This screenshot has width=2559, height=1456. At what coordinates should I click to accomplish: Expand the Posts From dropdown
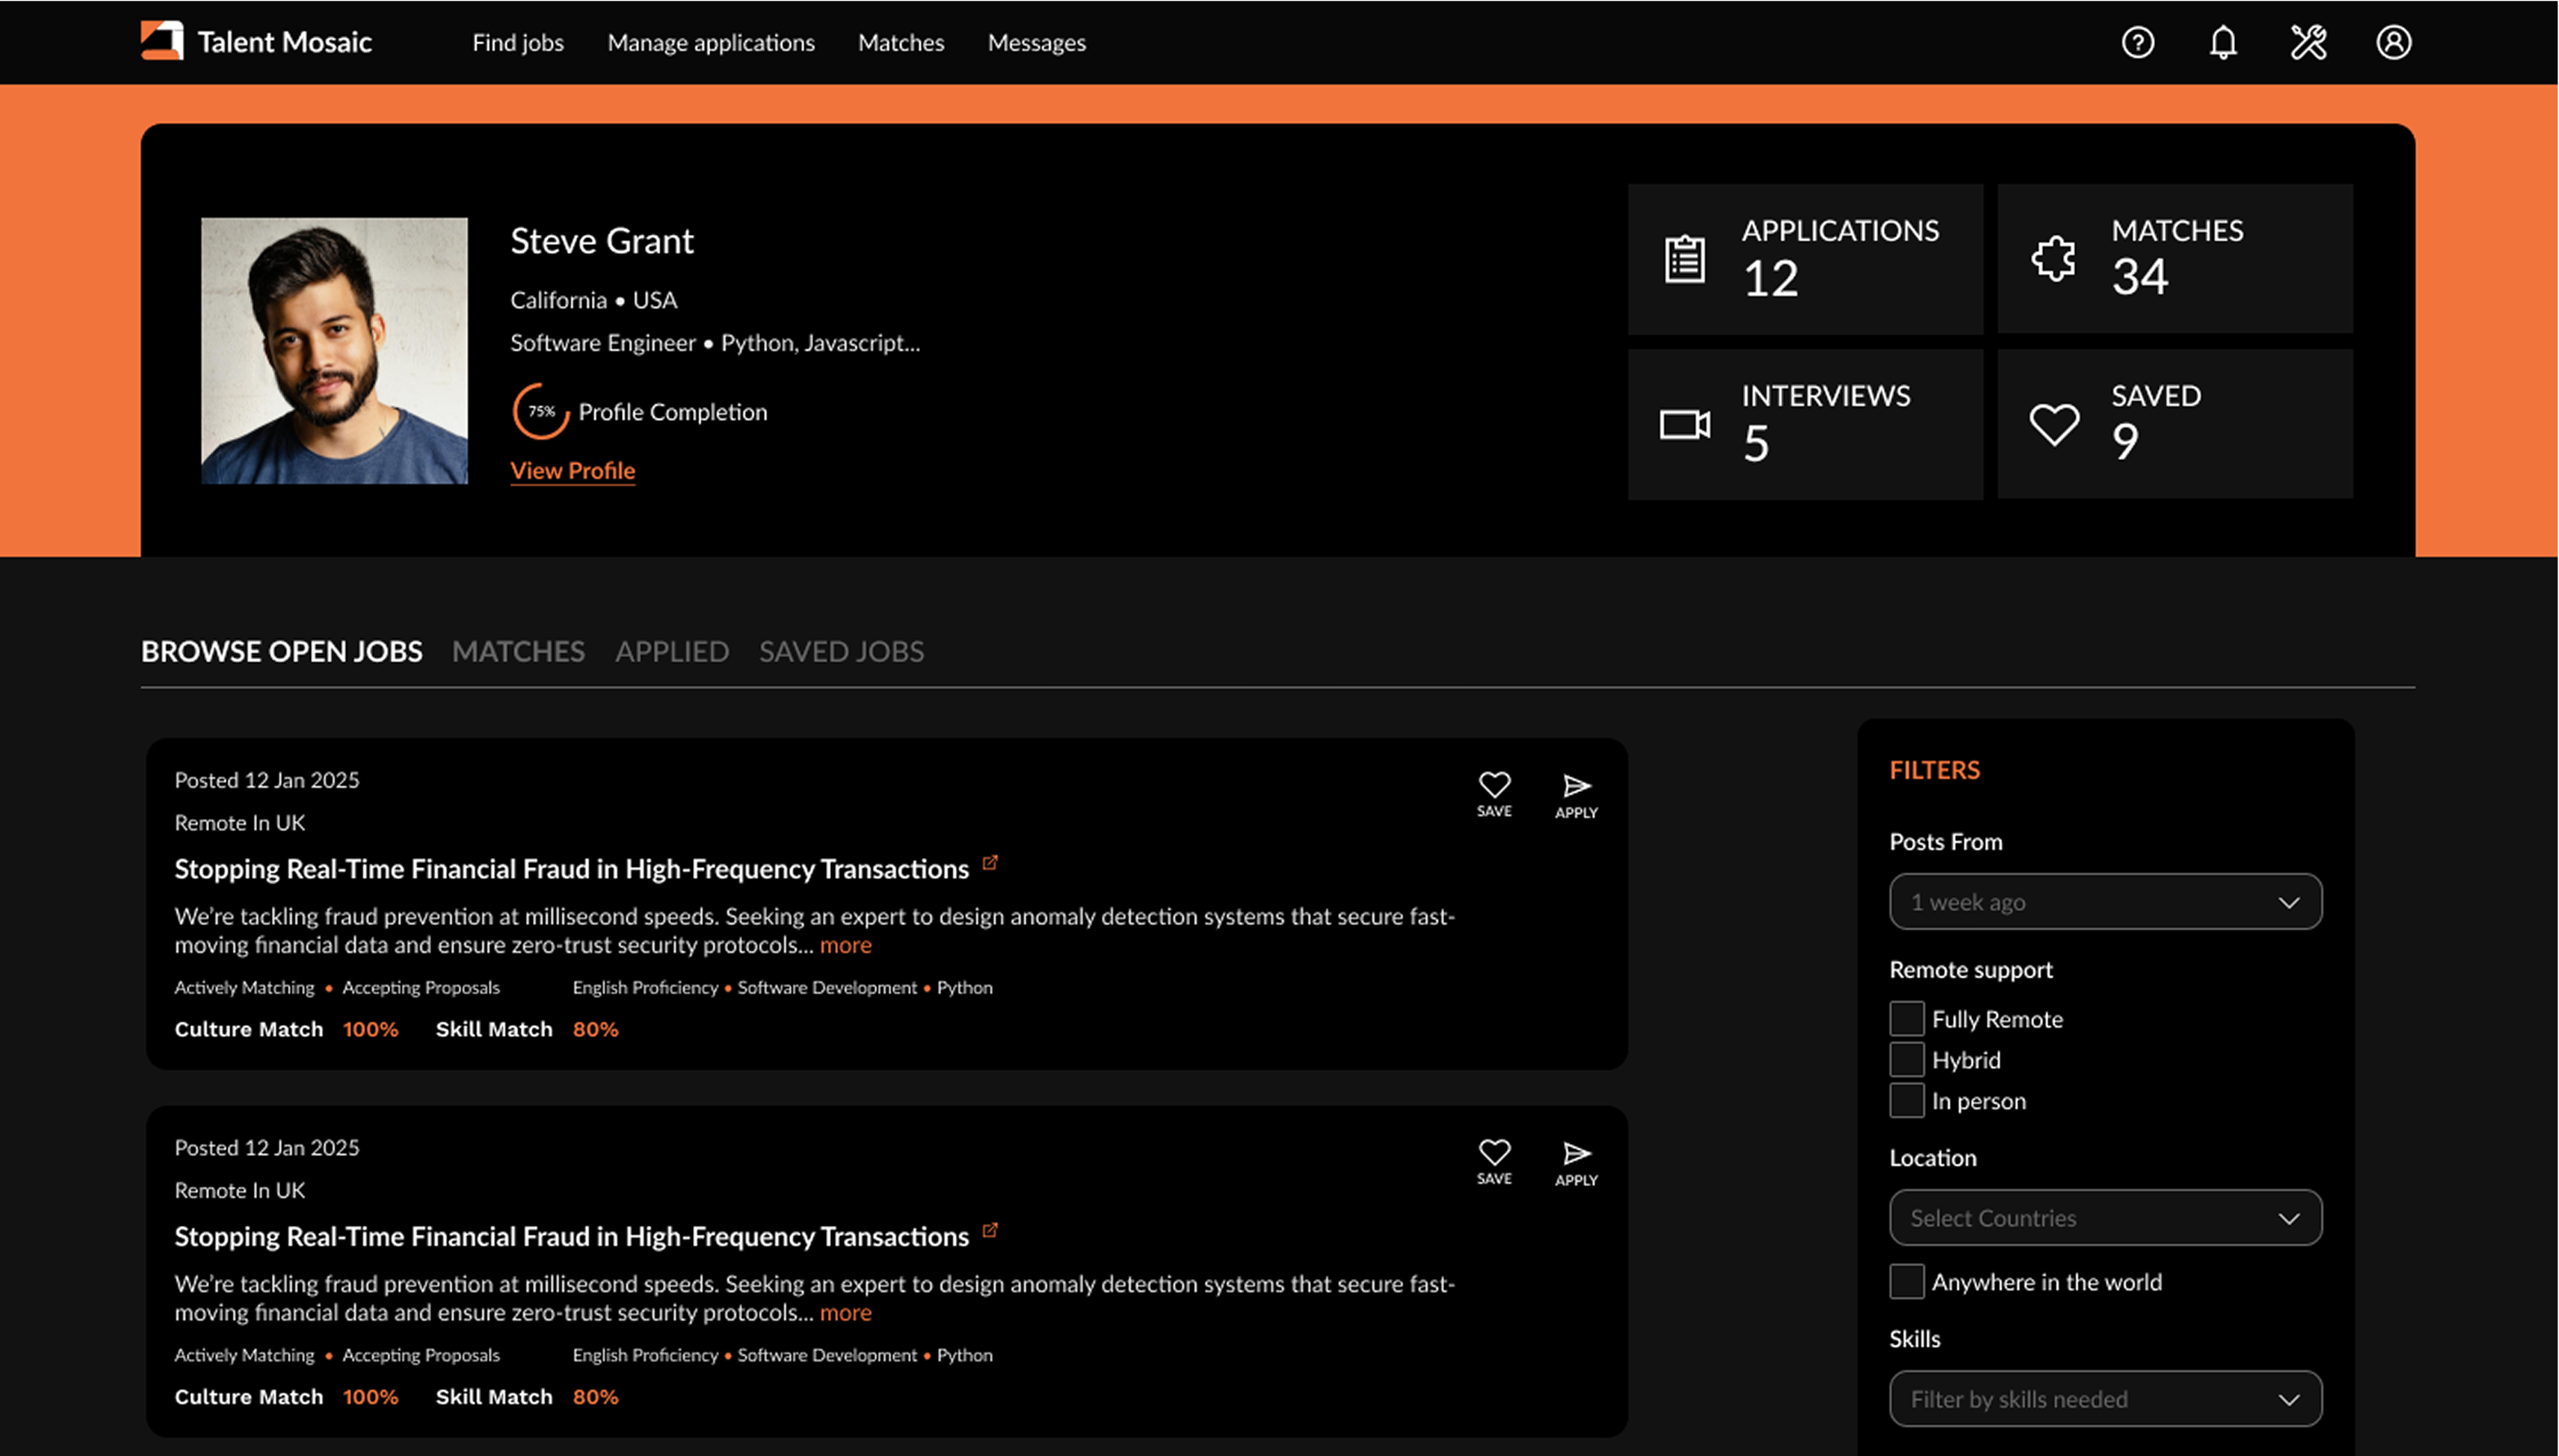tap(2105, 902)
